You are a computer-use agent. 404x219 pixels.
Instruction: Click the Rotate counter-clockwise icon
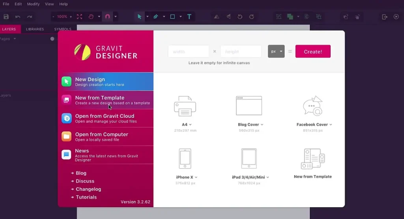point(240,17)
